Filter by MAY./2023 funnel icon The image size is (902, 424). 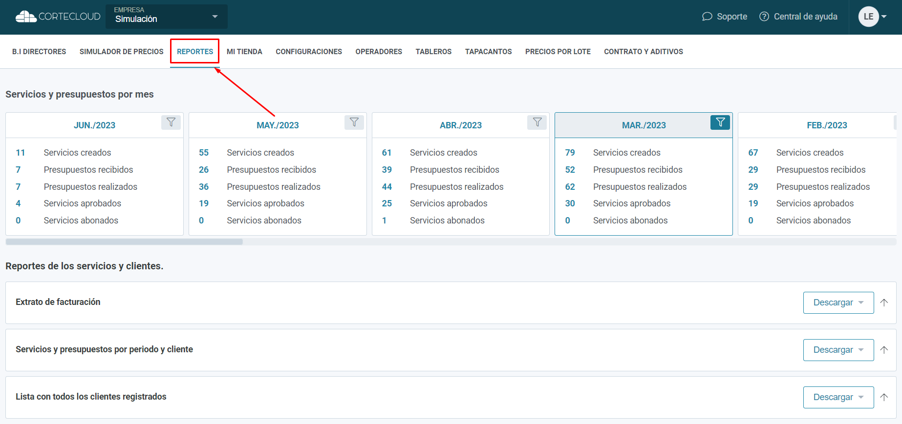pos(354,122)
